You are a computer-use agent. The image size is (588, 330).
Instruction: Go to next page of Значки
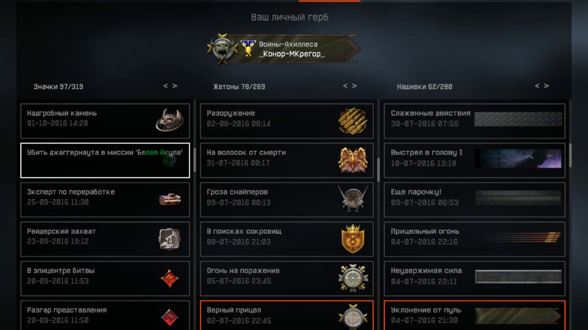(175, 86)
